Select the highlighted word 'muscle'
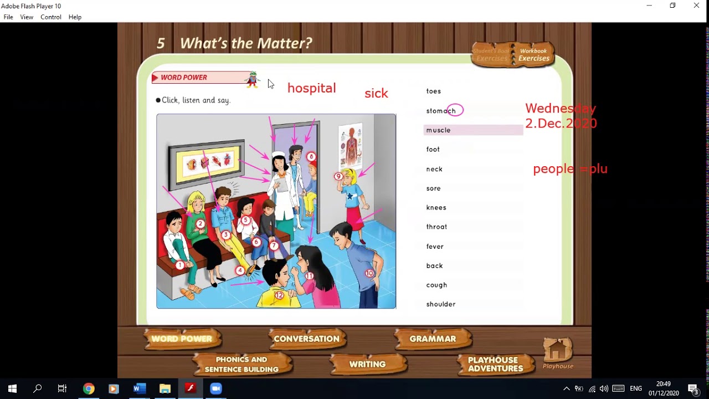709x399 pixels. [473, 130]
